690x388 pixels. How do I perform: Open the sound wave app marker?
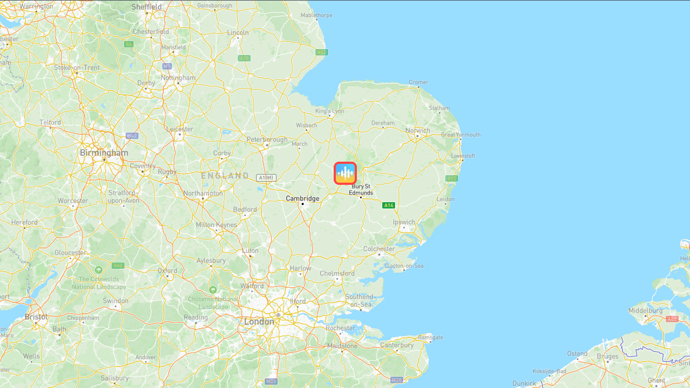345,173
